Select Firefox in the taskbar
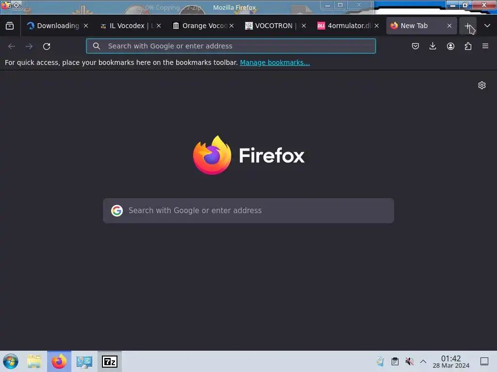The image size is (497, 372). point(59,361)
